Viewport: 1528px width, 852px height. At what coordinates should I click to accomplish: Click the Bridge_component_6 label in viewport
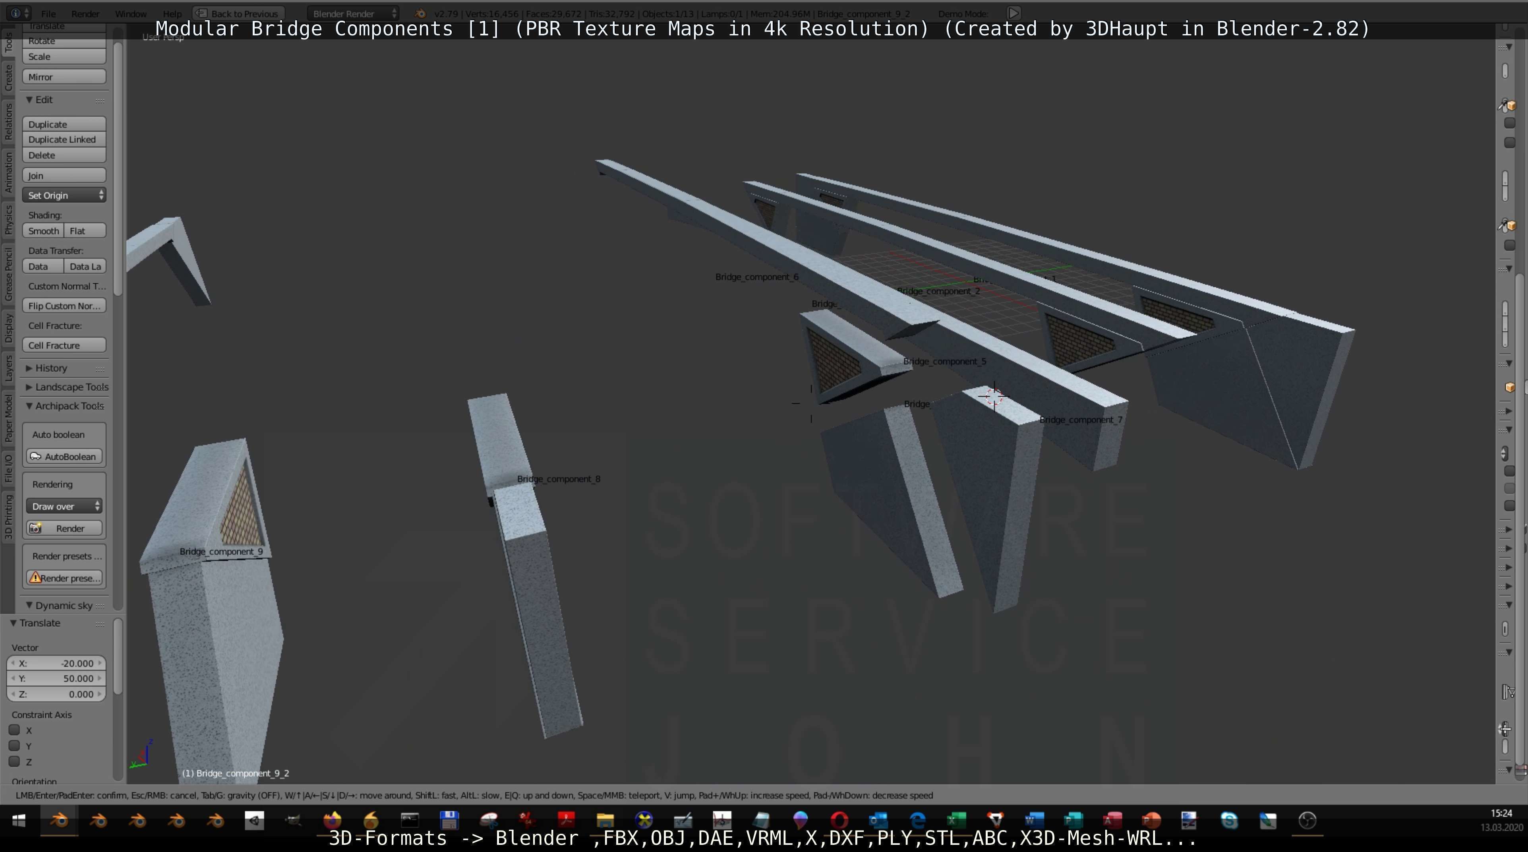click(x=757, y=277)
